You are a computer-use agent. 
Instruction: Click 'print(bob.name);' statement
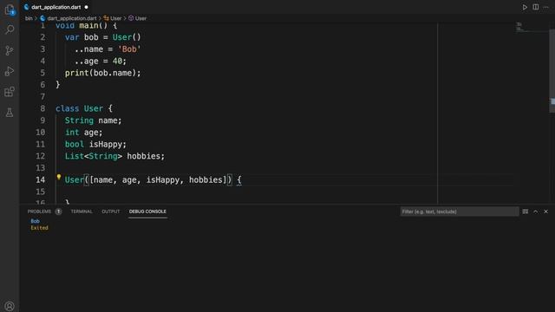pyautogui.click(x=102, y=73)
